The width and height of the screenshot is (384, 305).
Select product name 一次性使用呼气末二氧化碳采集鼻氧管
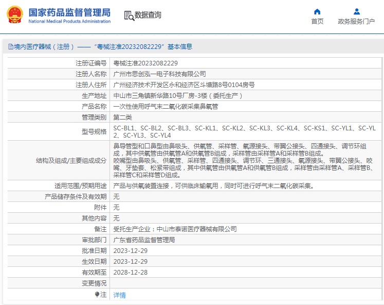(166, 107)
